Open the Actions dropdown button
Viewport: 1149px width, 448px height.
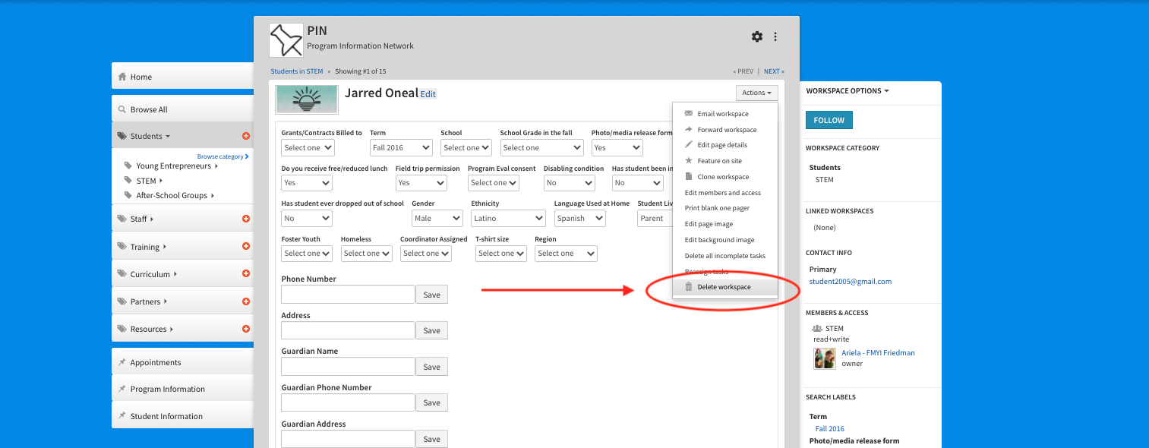(756, 93)
